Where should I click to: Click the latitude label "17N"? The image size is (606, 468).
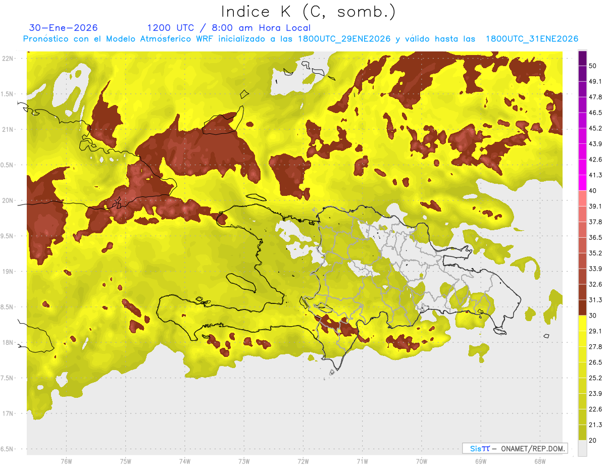[x=8, y=413]
